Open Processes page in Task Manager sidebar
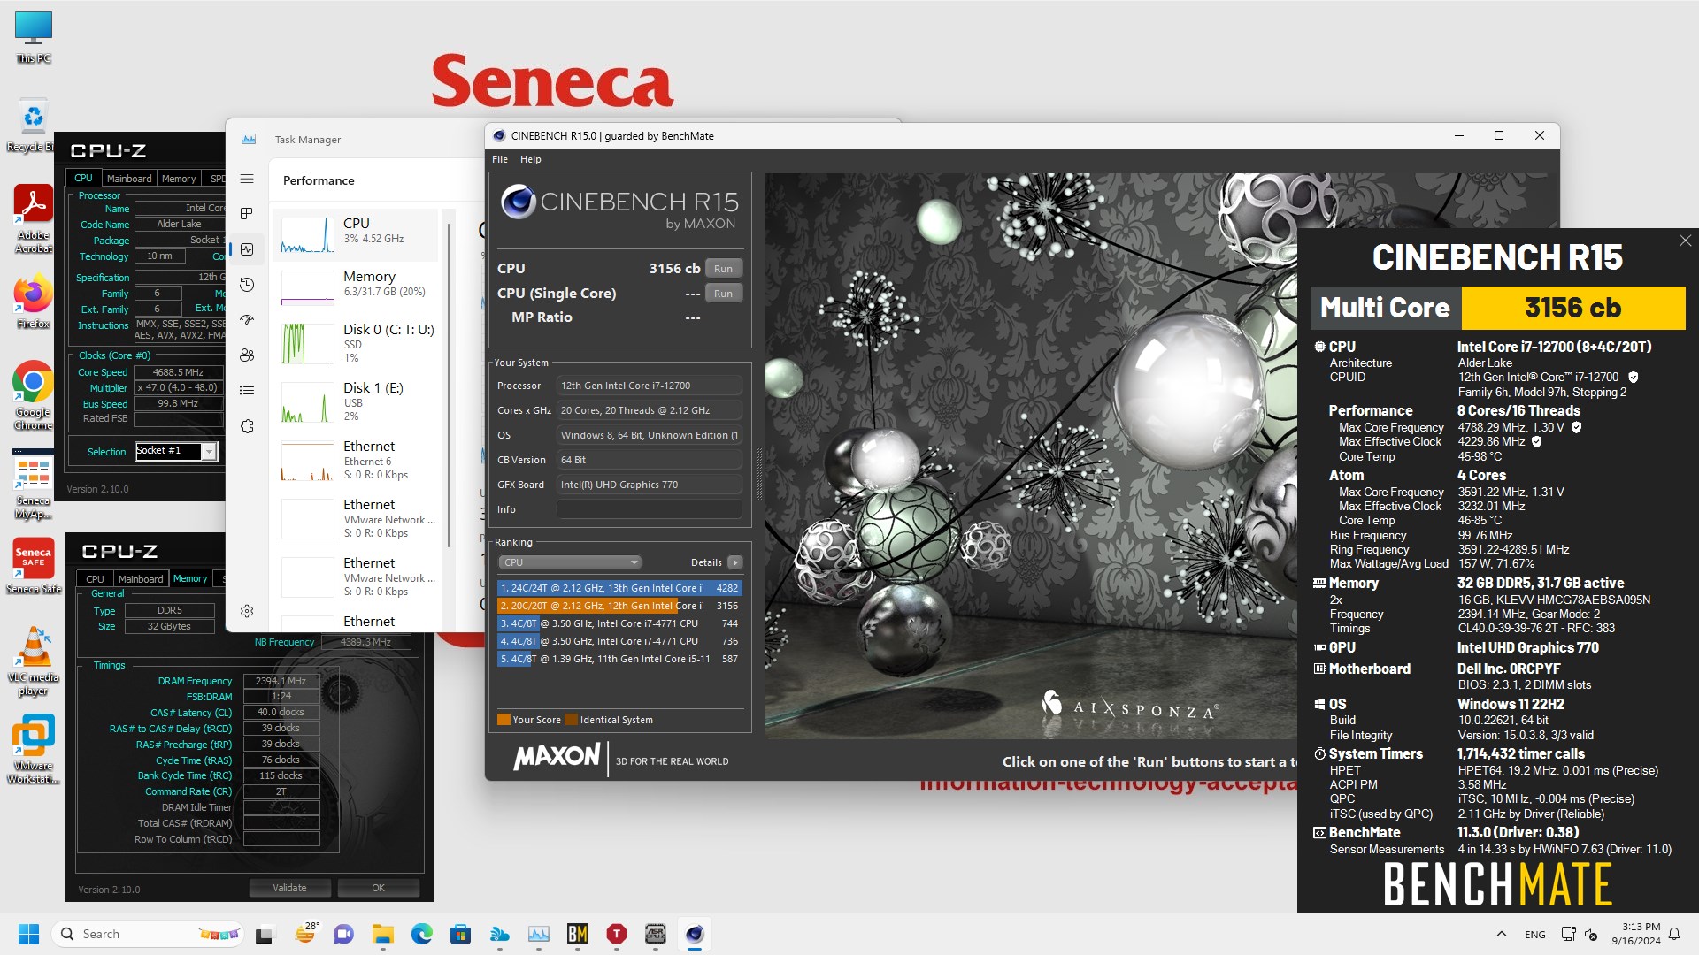Image resolution: width=1699 pixels, height=955 pixels. pos(247,213)
